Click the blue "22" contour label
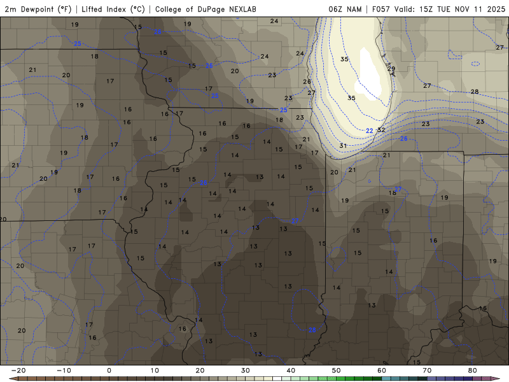 point(370,131)
